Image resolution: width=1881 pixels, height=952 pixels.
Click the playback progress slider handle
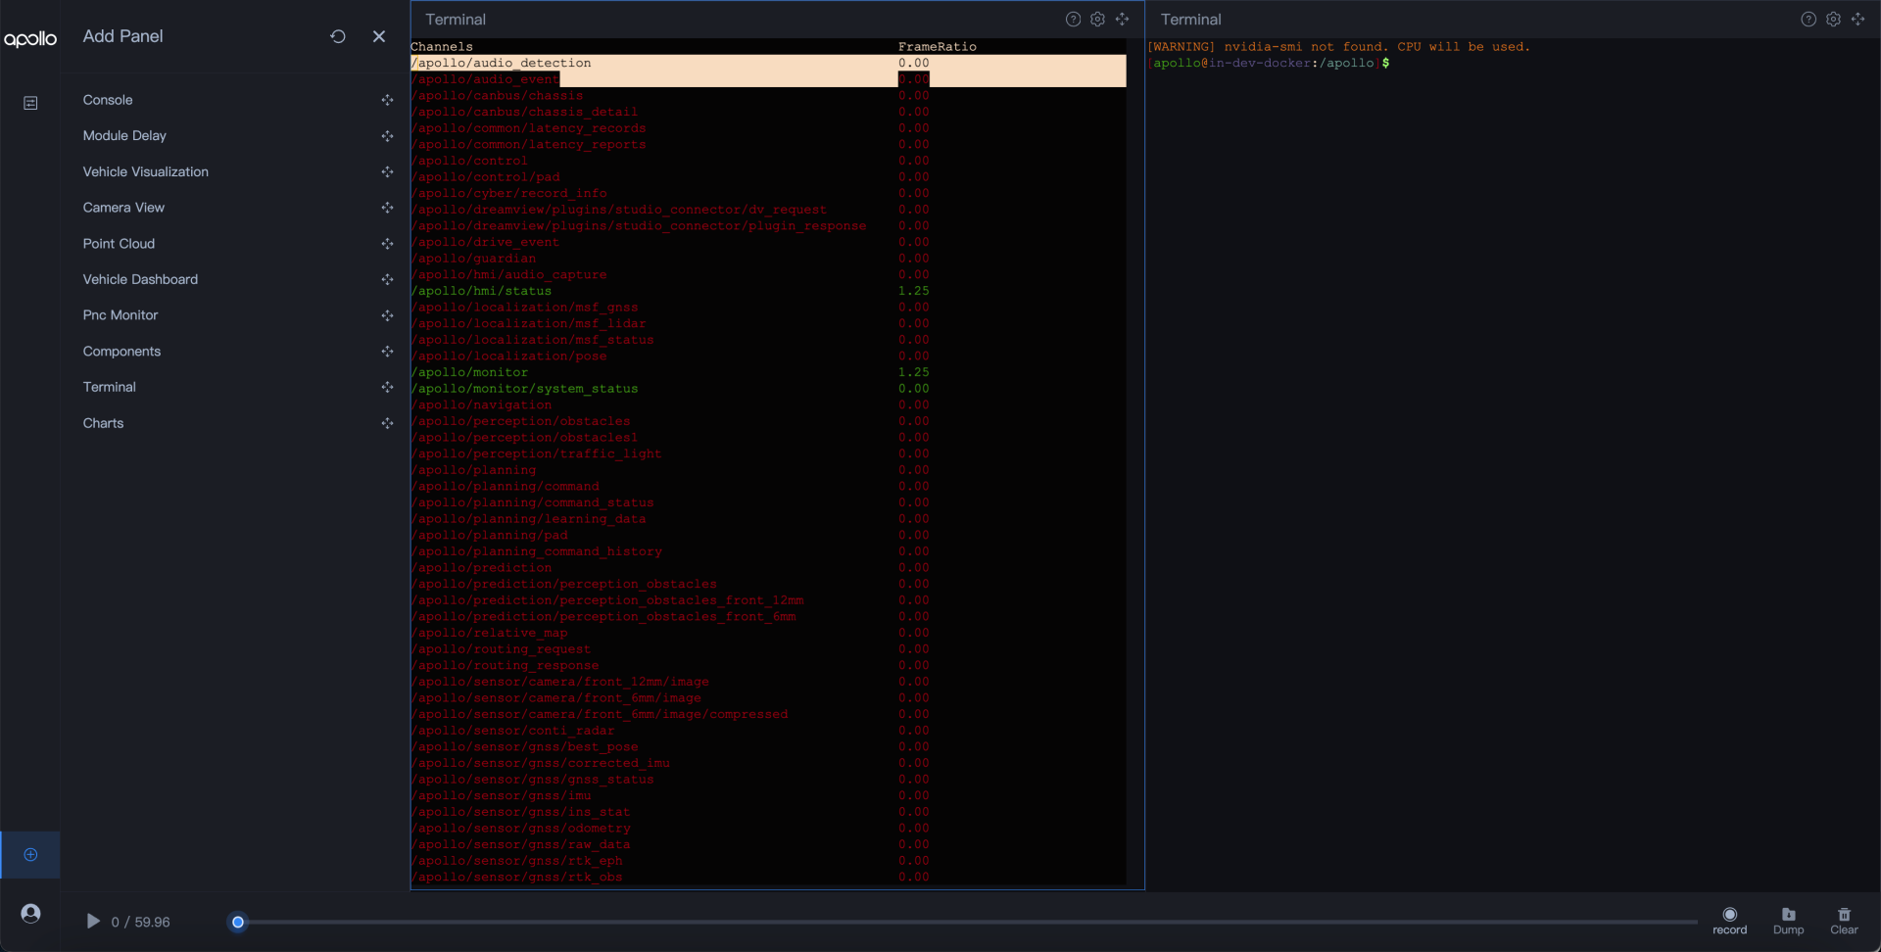237,922
